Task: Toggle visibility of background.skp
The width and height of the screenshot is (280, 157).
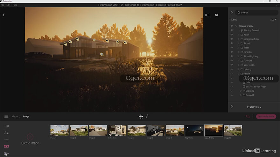Action: (232, 39)
